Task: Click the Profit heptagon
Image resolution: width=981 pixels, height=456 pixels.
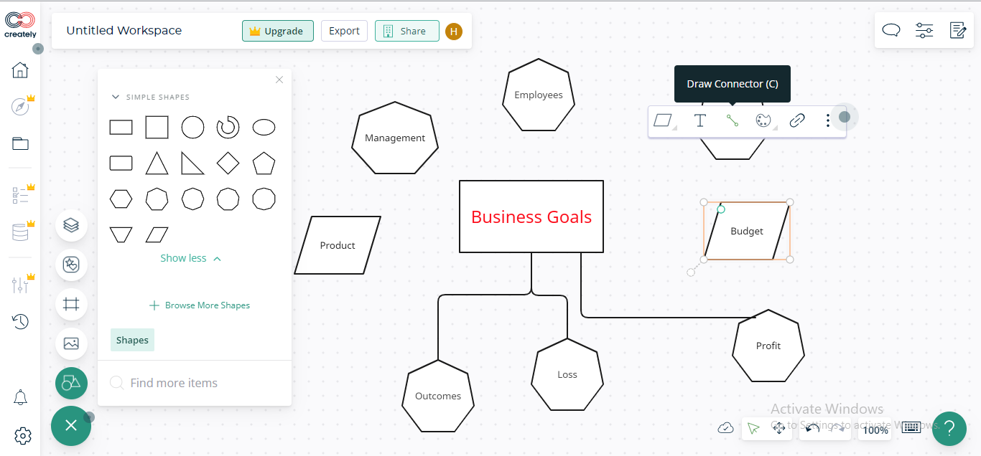Action: 768,346
